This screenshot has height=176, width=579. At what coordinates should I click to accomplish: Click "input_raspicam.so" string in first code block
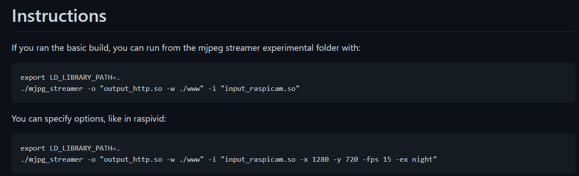pyautogui.click(x=259, y=88)
